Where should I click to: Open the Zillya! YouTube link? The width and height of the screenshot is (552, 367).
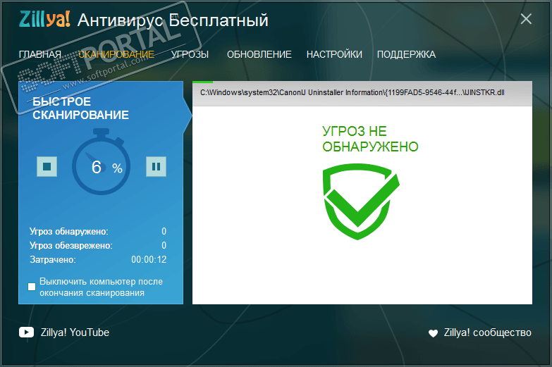coord(75,332)
